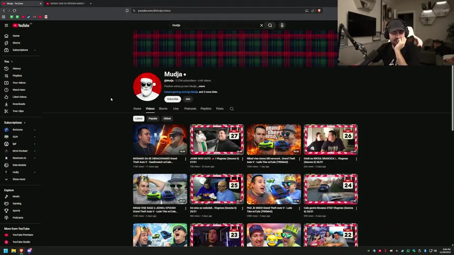Open Mudja's channel avatar
Viewport: 454px width, 255px height.
tap(147, 87)
